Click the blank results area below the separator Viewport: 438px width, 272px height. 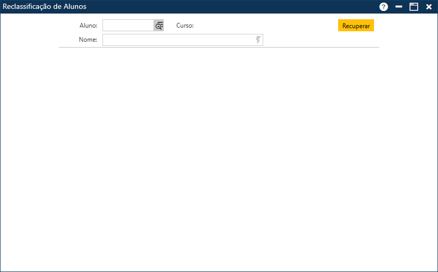click(218, 156)
